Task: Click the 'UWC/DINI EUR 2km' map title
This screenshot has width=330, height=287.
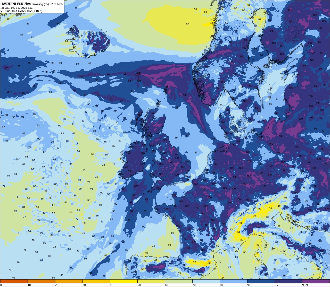Action: coord(16,4)
